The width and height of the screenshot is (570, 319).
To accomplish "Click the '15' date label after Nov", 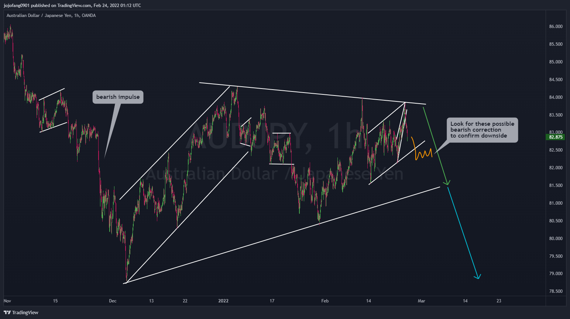I will click(55, 301).
